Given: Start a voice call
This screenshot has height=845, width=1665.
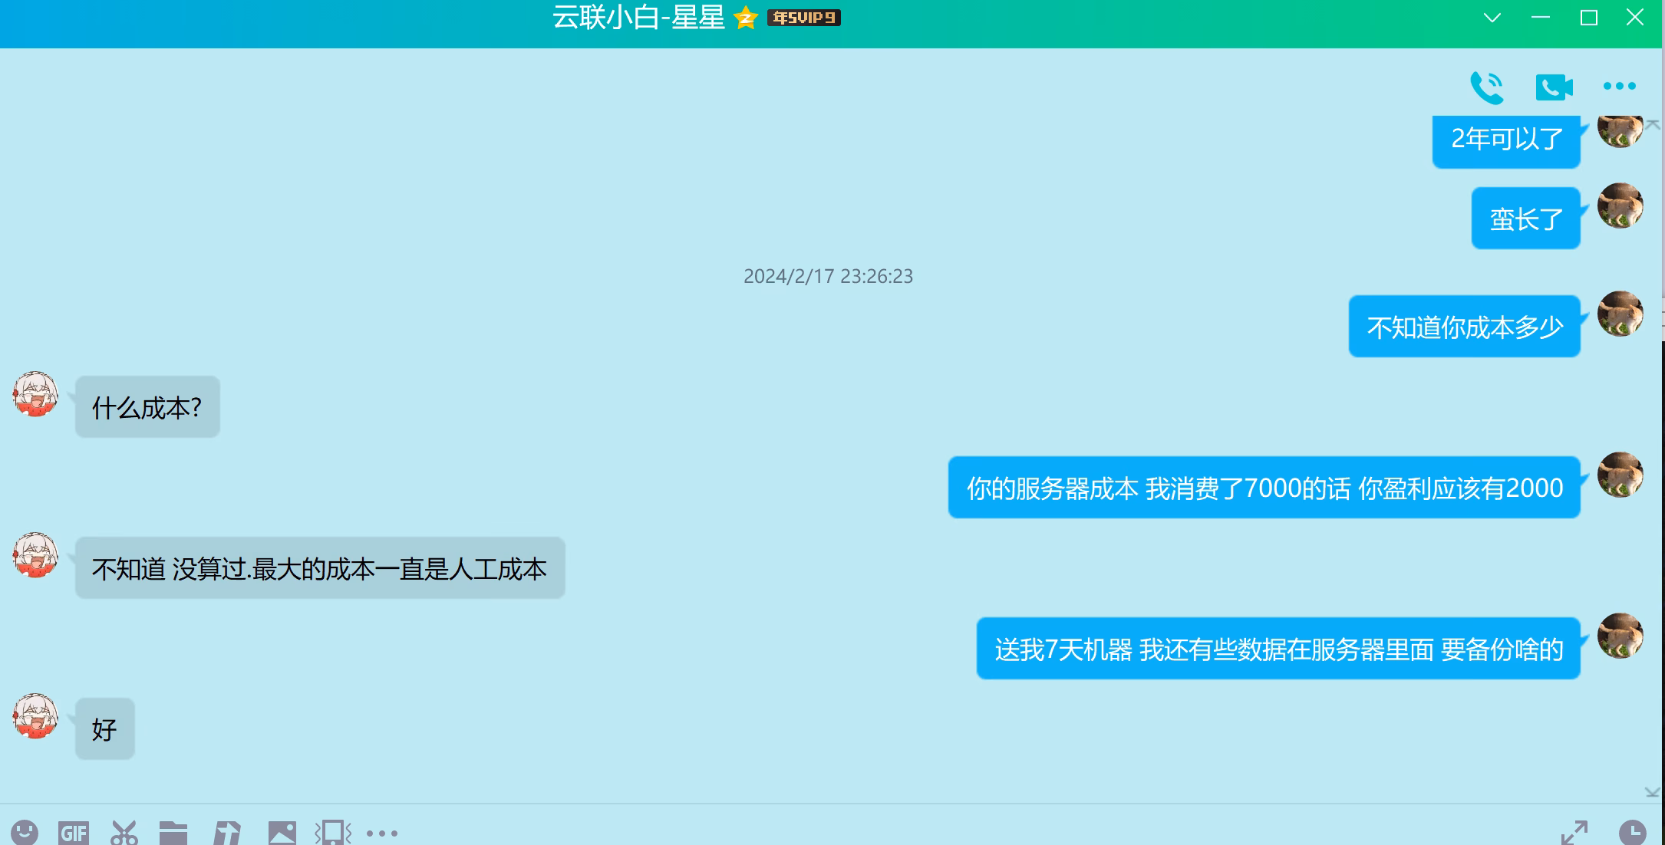Looking at the screenshot, I should 1486,87.
